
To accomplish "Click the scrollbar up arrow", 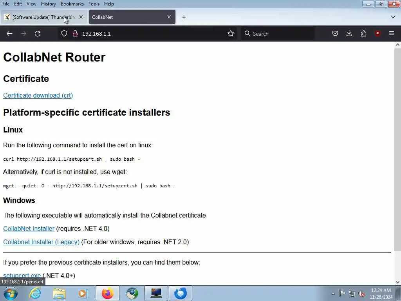I will tap(397, 45).
